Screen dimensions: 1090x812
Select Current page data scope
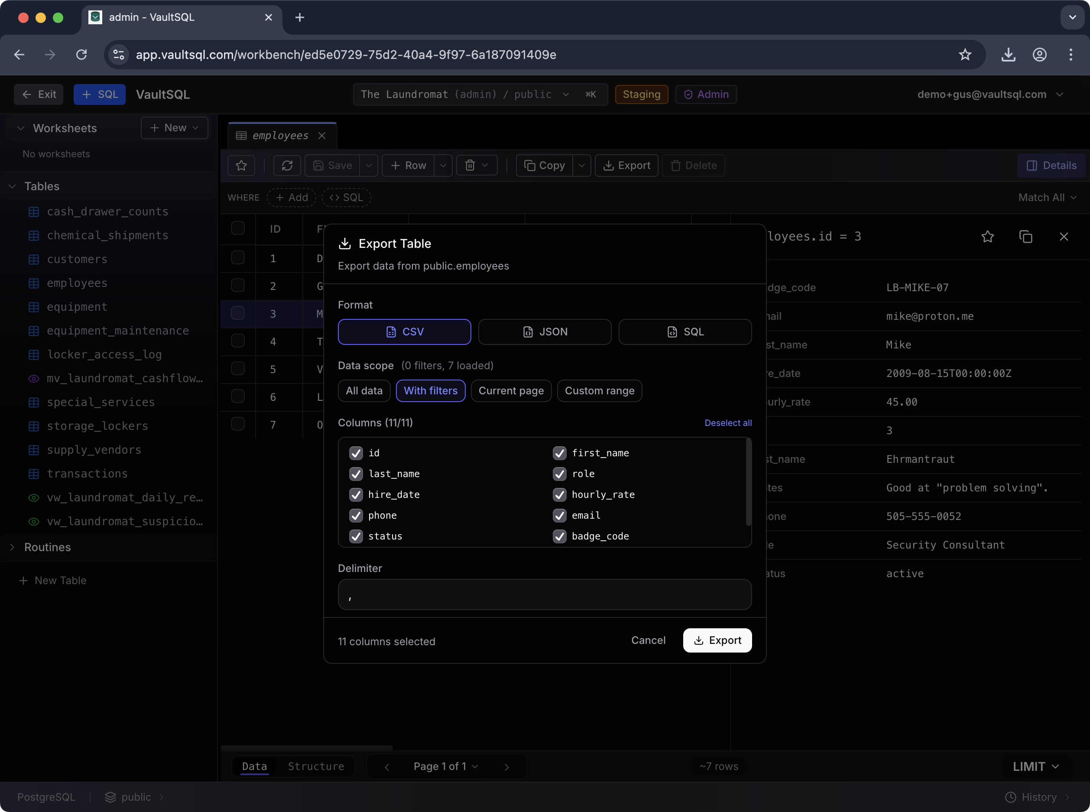click(511, 391)
